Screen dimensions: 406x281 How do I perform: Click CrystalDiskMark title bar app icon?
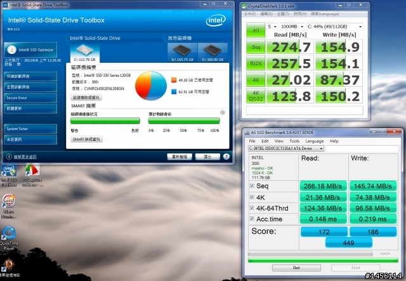[x=244, y=6]
